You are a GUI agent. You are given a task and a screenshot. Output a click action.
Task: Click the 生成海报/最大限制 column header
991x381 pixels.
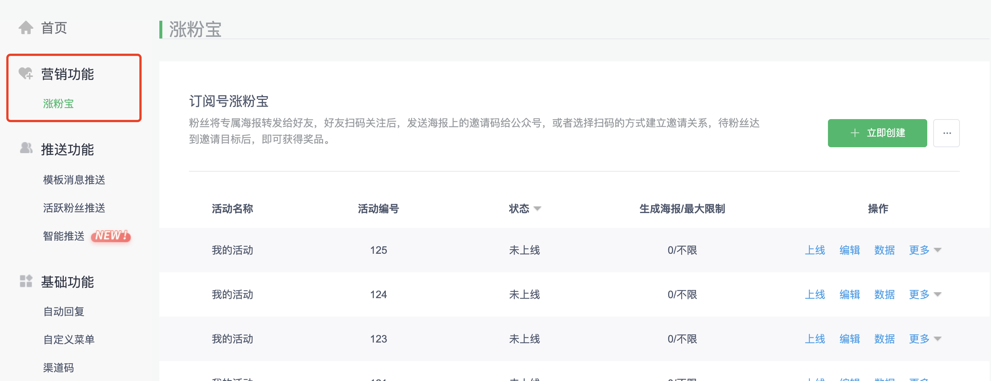pyautogui.click(x=682, y=209)
